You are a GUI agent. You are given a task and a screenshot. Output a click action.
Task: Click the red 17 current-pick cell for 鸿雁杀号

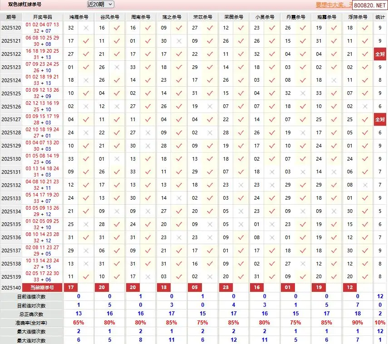click(x=70, y=287)
